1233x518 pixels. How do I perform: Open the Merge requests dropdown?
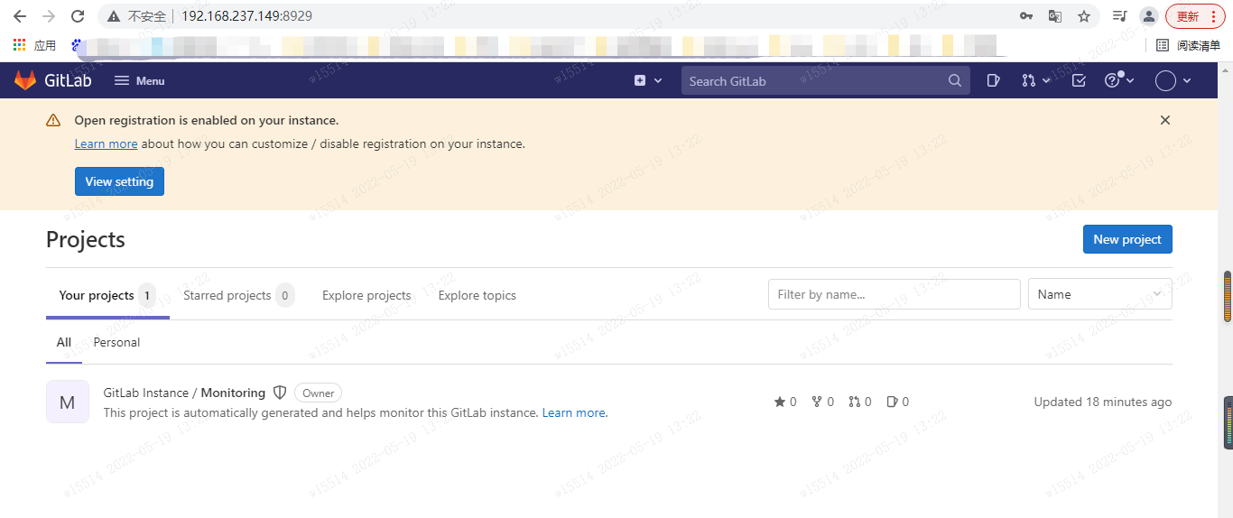click(1035, 80)
